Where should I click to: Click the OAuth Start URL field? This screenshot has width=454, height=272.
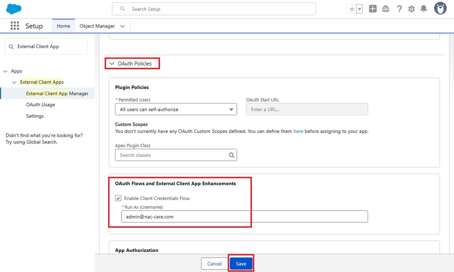click(307, 109)
